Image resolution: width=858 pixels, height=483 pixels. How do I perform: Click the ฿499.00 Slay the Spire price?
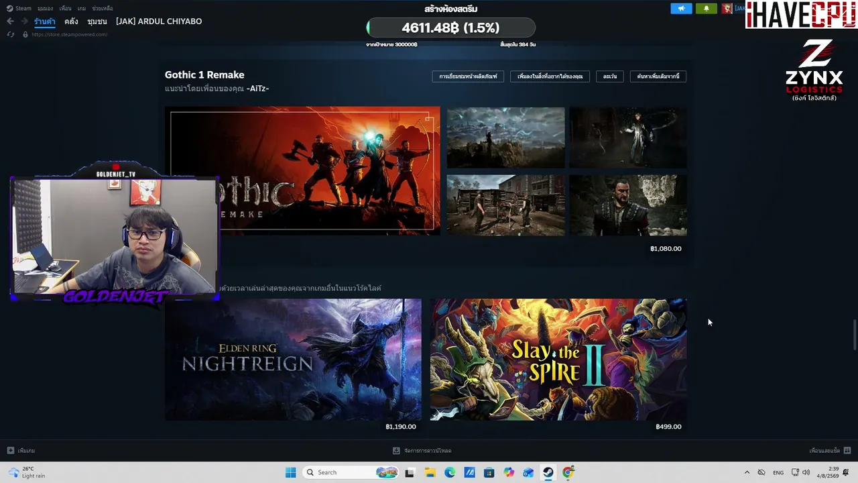coord(668,427)
